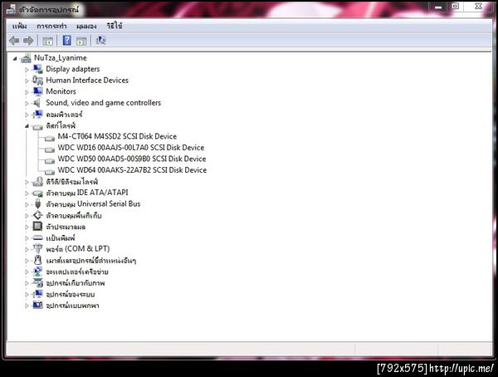
Task: Click the action pane toolbar icon next to Help
Action: [81, 41]
